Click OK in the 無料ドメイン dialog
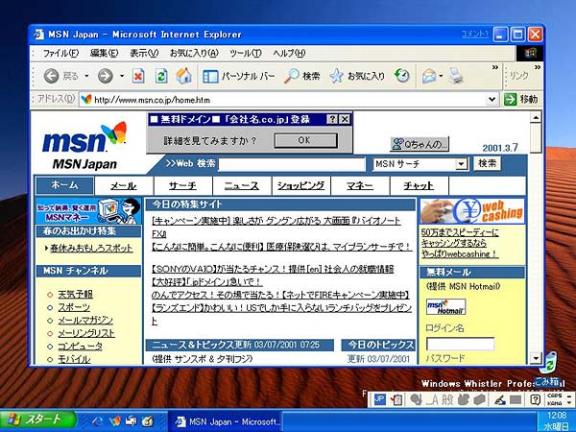The image size is (576, 432). tap(305, 140)
